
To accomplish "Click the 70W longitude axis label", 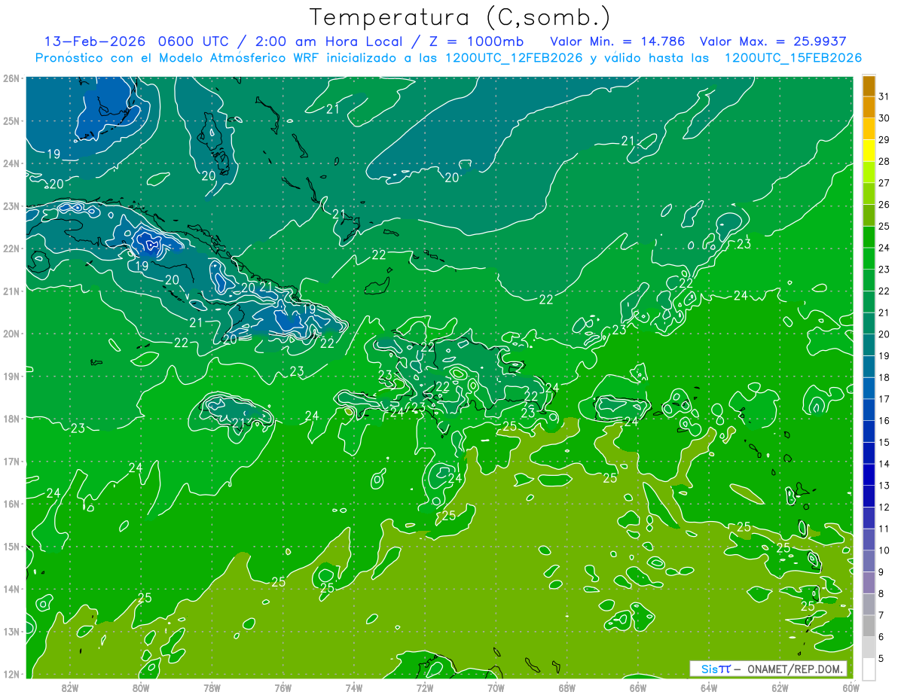I will click(x=496, y=687).
